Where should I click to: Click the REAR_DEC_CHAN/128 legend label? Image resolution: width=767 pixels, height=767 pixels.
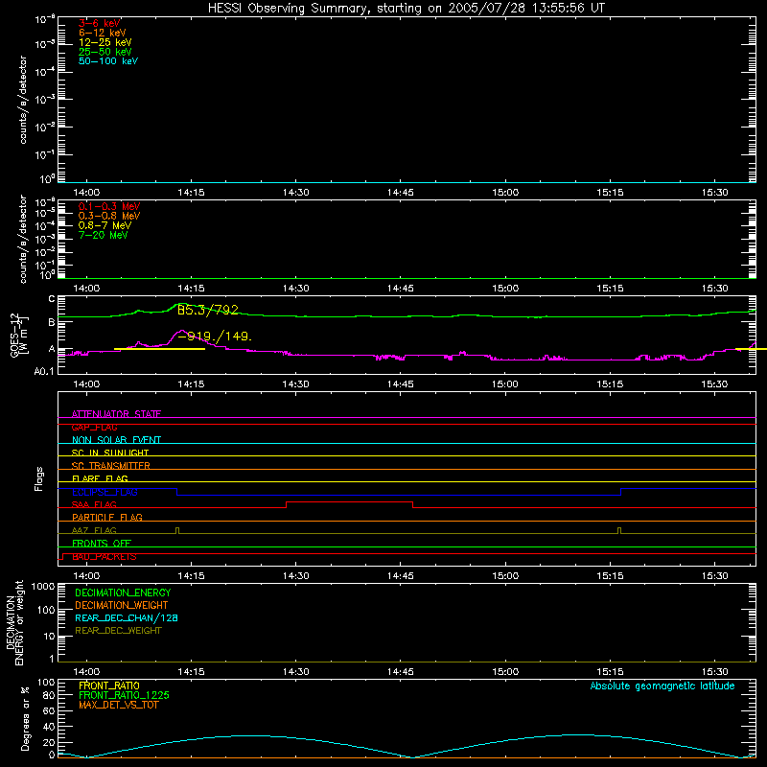point(127,617)
